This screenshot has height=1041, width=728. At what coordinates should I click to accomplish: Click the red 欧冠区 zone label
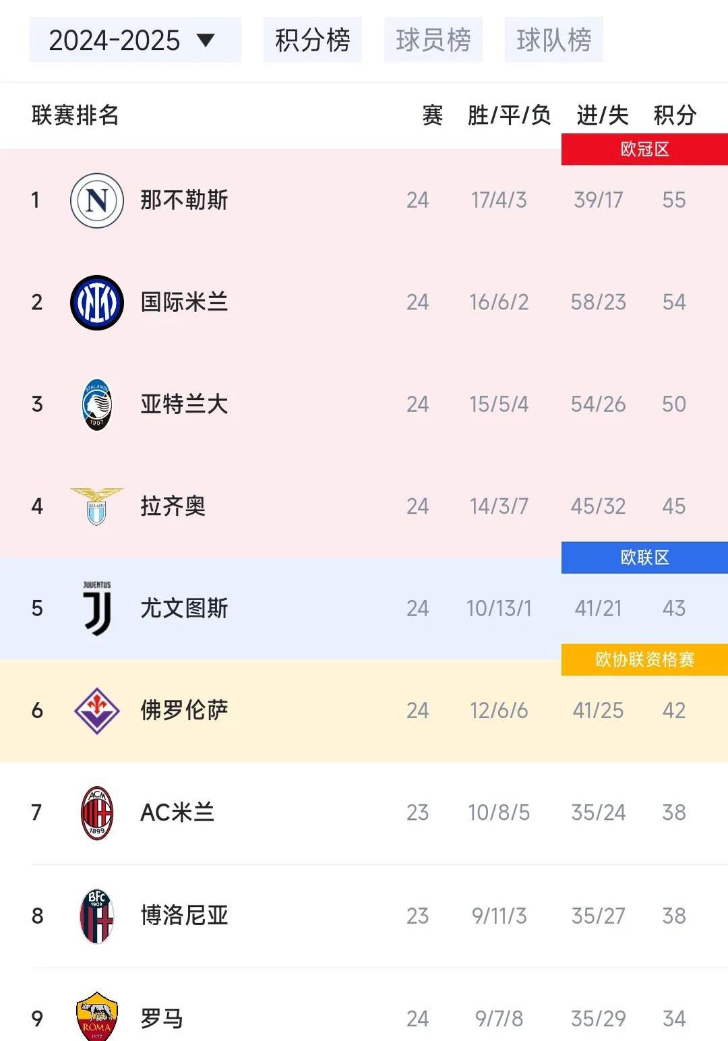(x=642, y=150)
